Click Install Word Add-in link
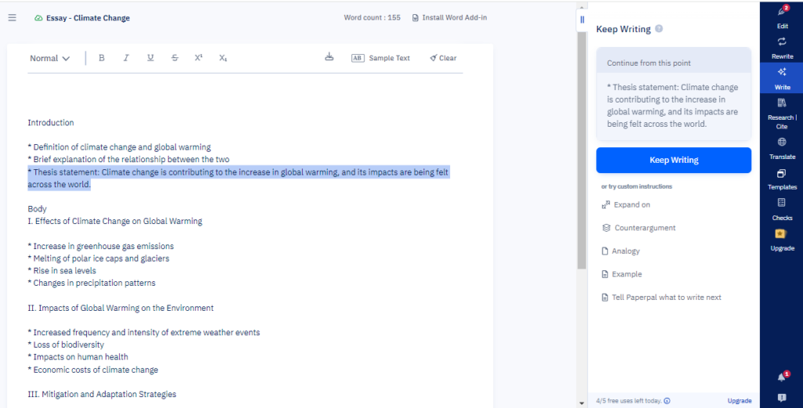The image size is (803, 408). 449,17
